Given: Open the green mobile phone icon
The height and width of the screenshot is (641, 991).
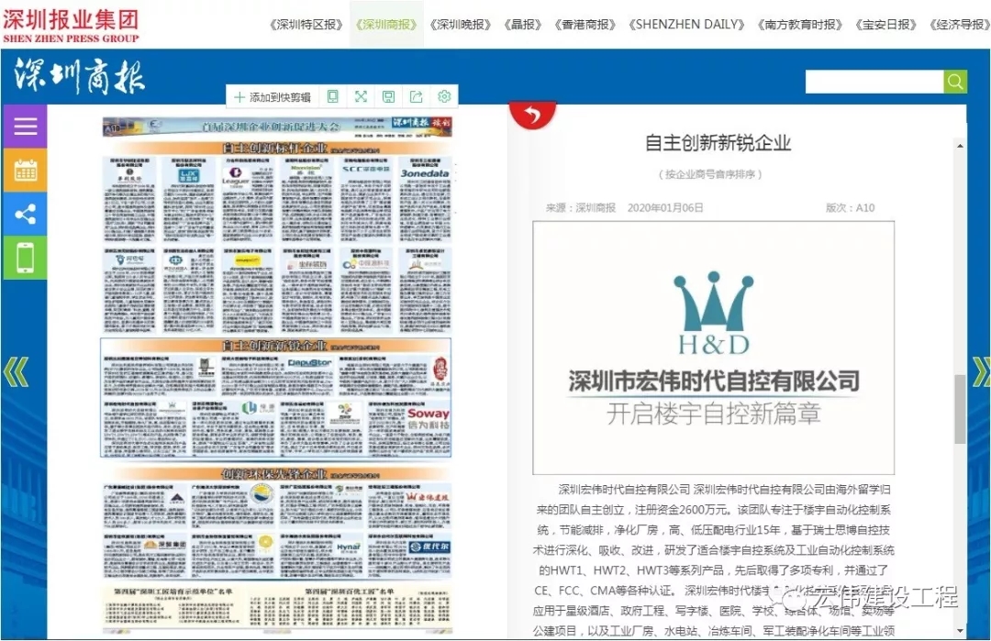Looking at the screenshot, I should [26, 258].
